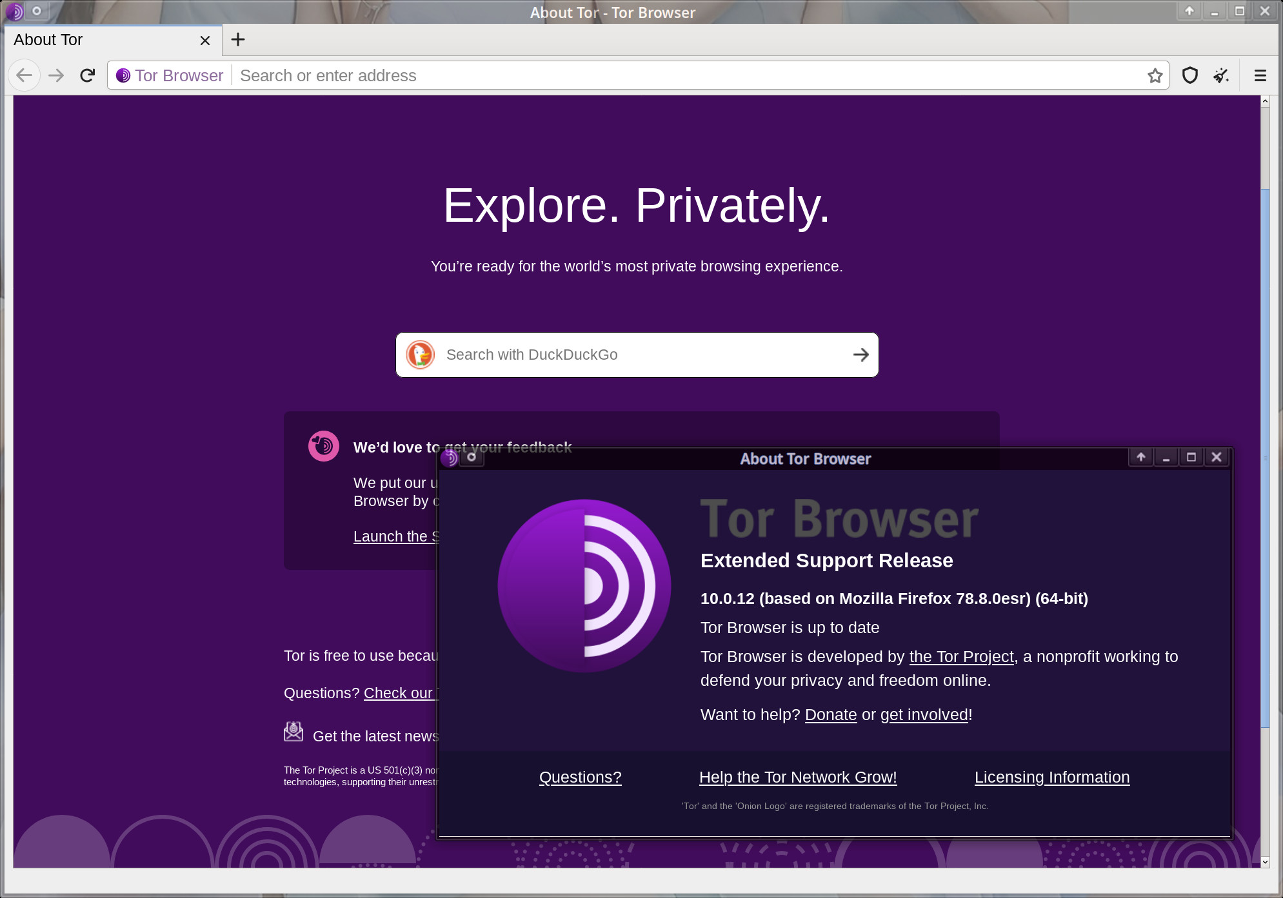This screenshot has width=1283, height=898.
Task: Click the Tor Browser onion logo icon
Action: [x=124, y=75]
